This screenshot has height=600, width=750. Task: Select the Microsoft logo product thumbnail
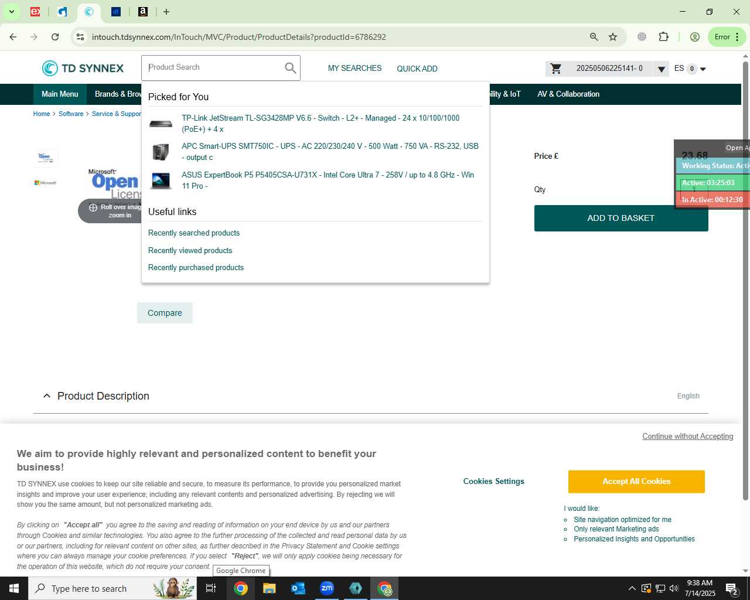tap(46, 183)
